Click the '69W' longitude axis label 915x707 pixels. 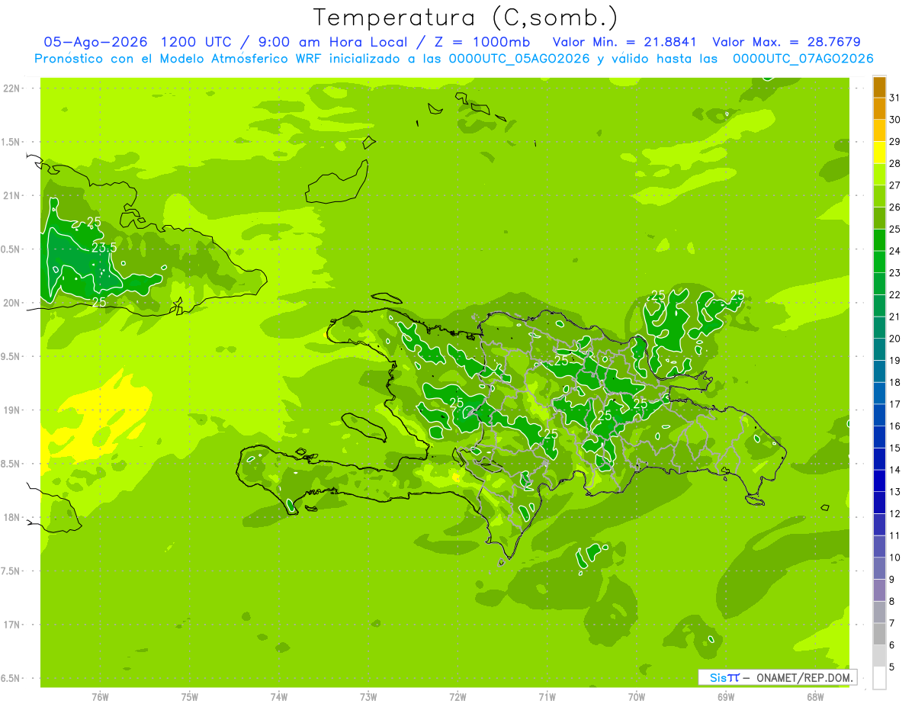(726, 697)
